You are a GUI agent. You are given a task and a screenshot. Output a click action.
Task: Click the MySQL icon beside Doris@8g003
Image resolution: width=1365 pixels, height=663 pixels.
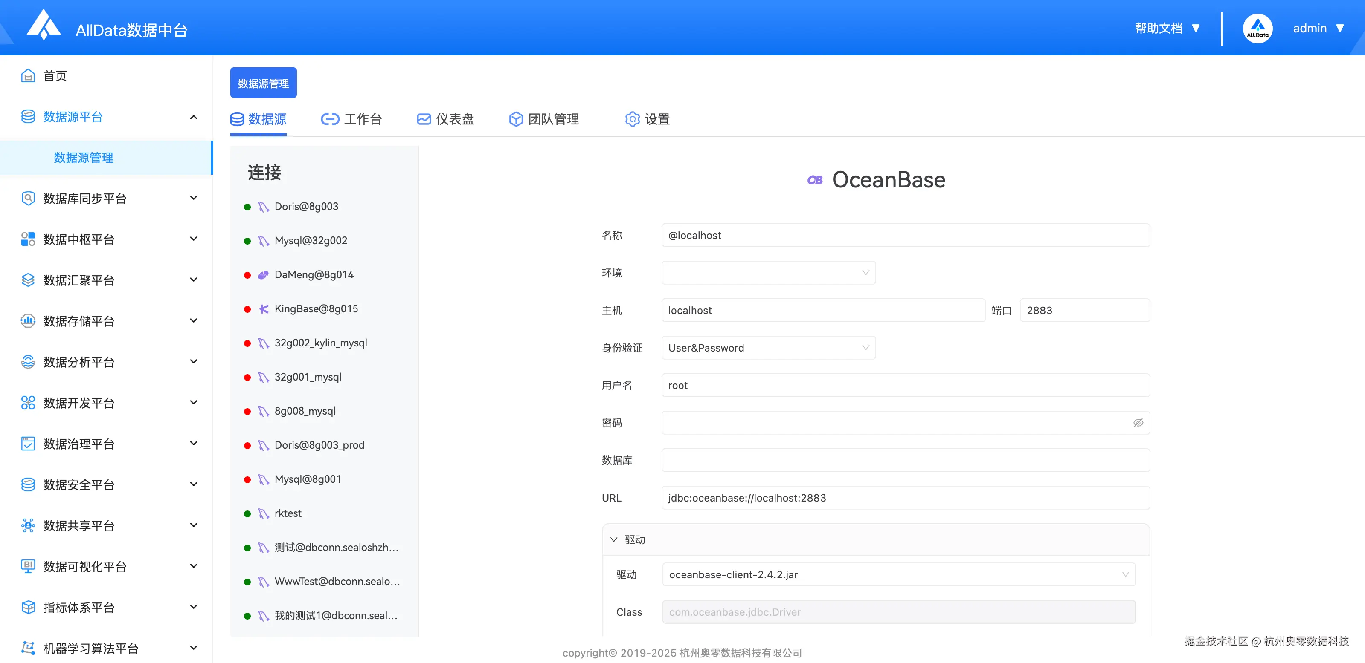tap(263, 207)
